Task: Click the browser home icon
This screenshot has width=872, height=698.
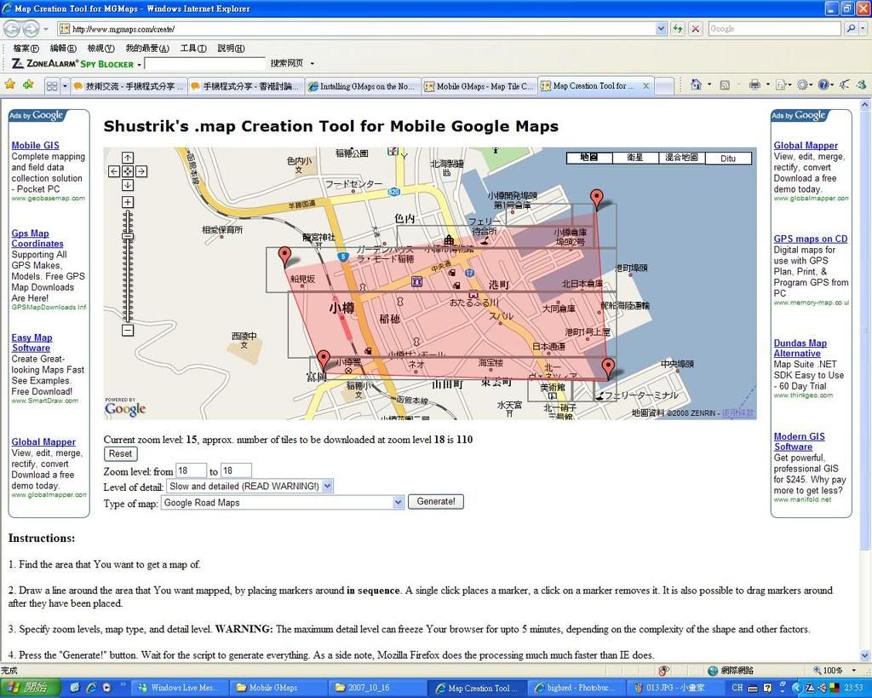Action: tap(696, 85)
